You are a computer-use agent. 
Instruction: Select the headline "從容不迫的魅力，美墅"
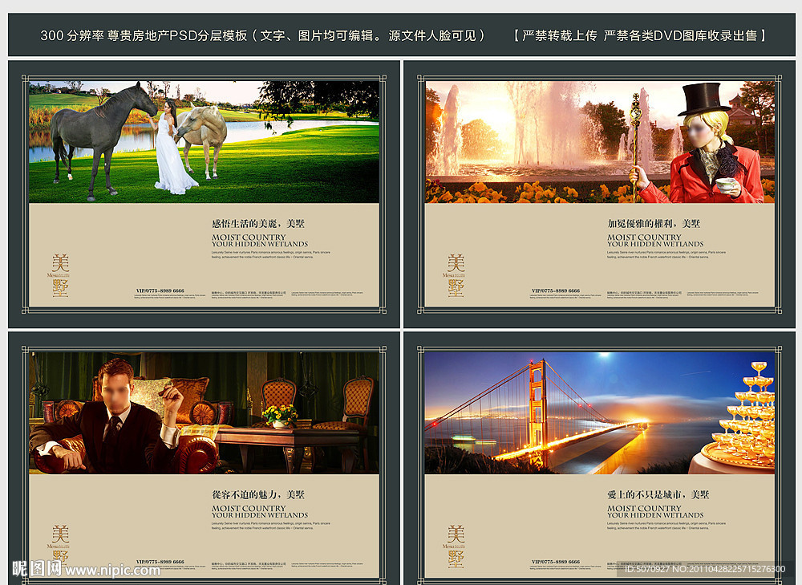tap(257, 494)
